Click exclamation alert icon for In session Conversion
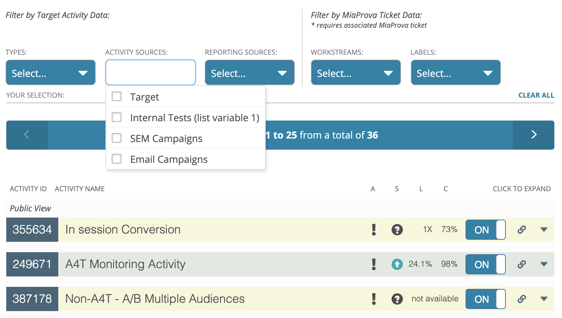Screen dimensions: 562x318 click(x=374, y=230)
